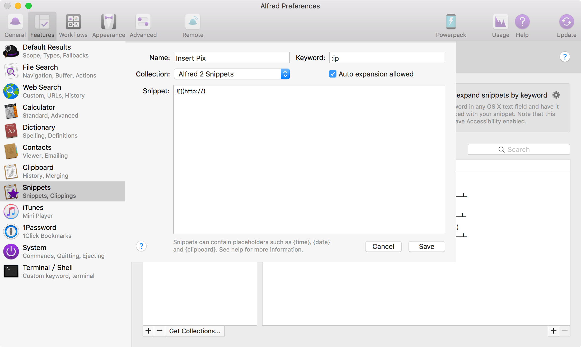The height and width of the screenshot is (347, 581).
Task: Open the Update tab
Action: click(x=566, y=26)
